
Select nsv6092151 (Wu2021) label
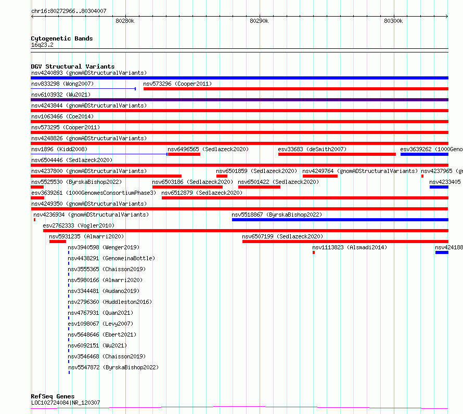click(x=97, y=345)
